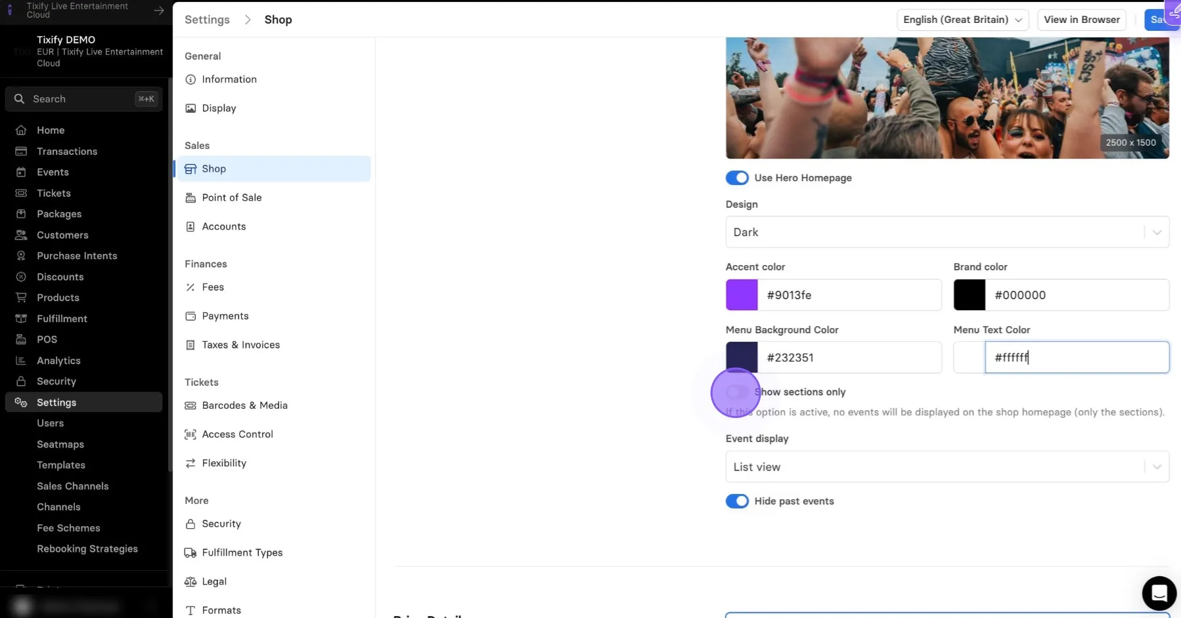Screen dimensions: 1181x618
Task: Open the sidebar Security lock icon
Action: tap(21, 381)
